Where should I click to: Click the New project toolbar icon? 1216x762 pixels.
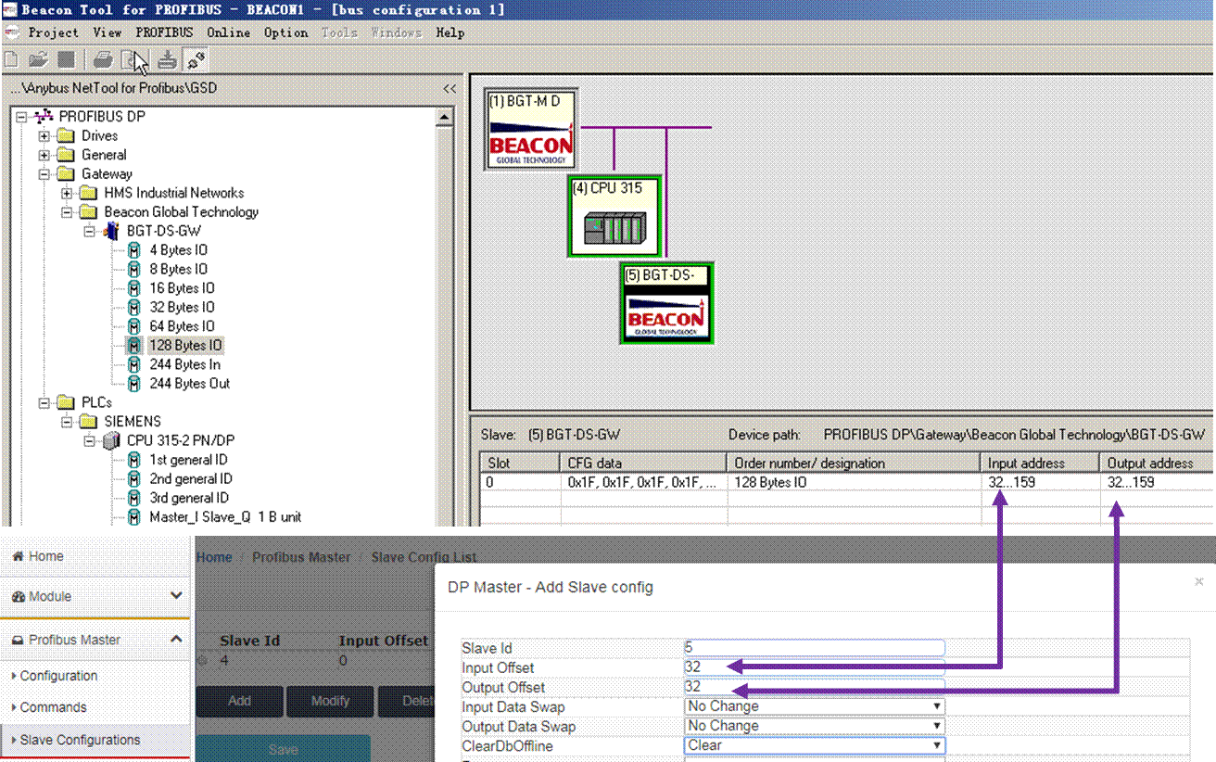(x=10, y=60)
